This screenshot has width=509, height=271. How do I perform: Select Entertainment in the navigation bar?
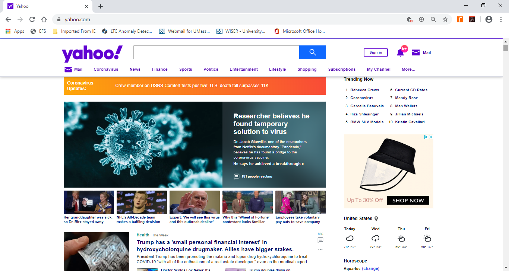[x=244, y=69]
